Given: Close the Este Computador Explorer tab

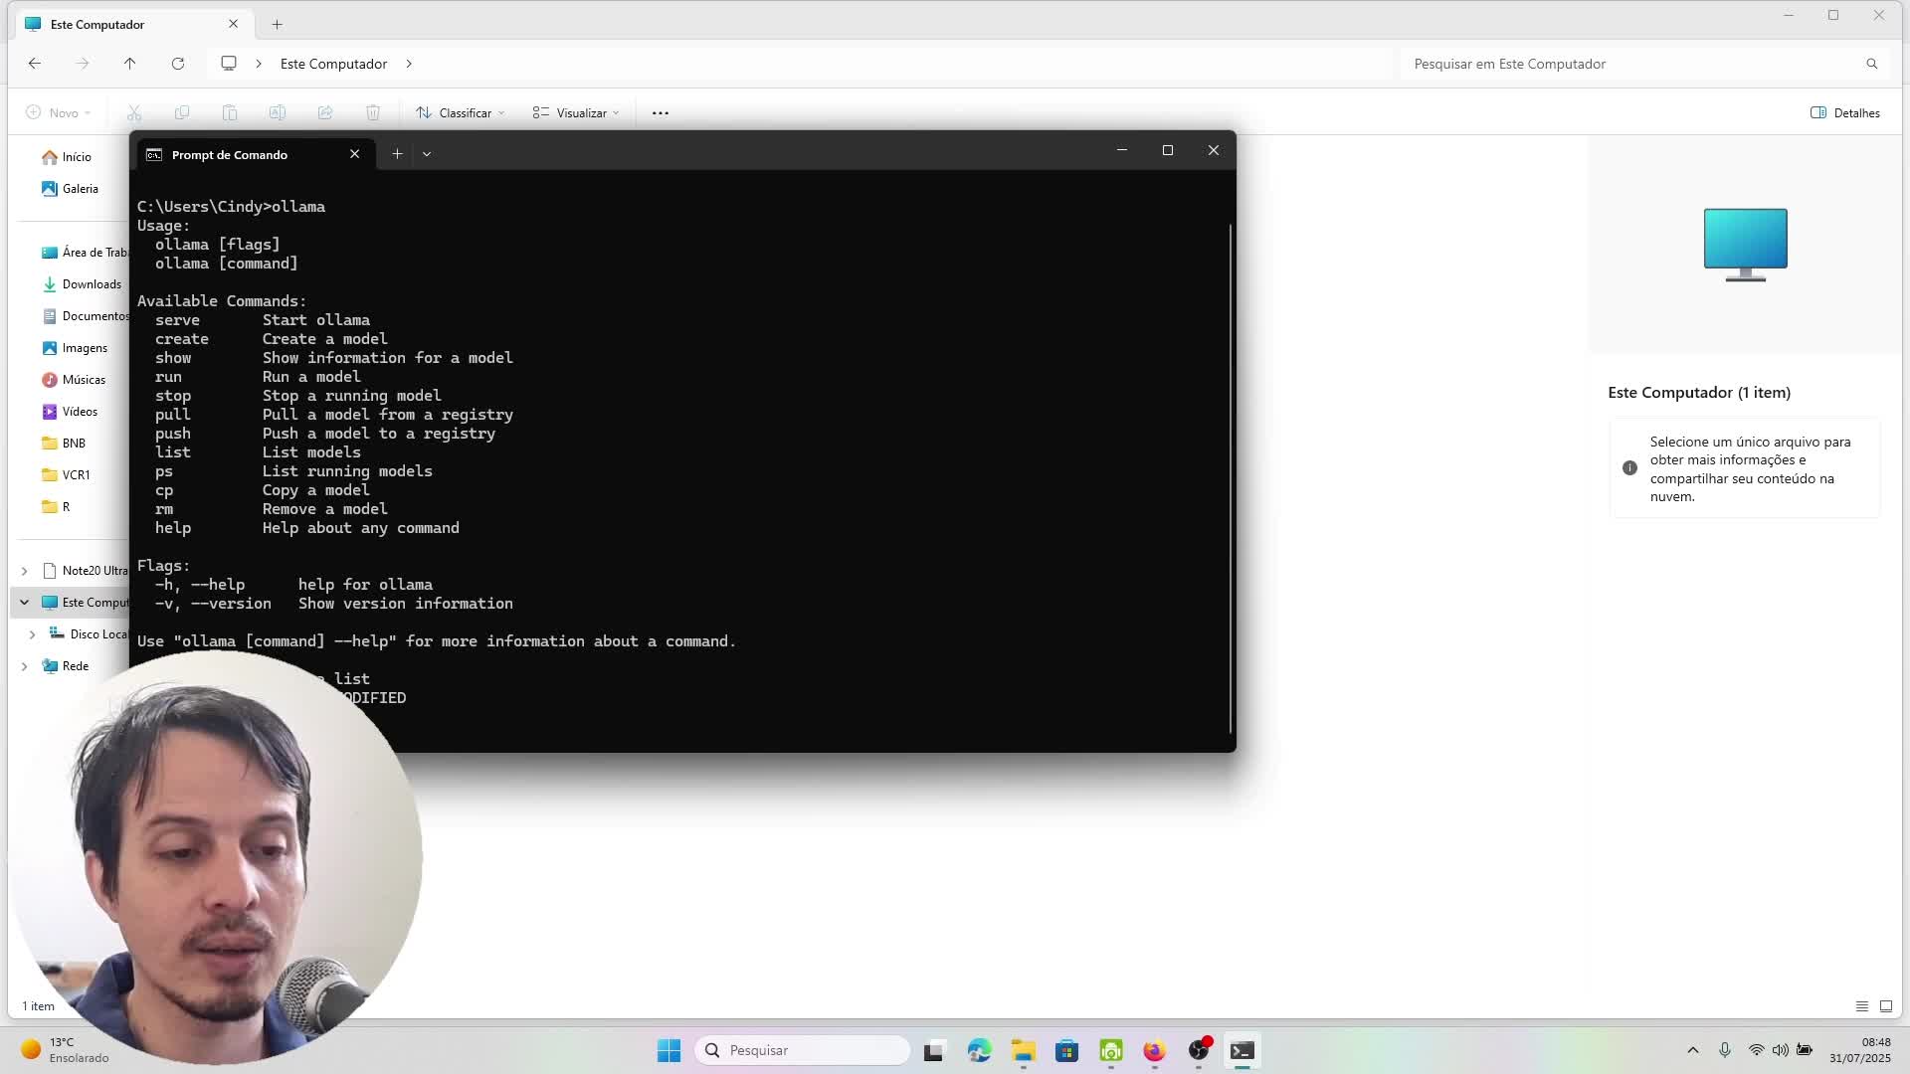Looking at the screenshot, I should coord(233,24).
